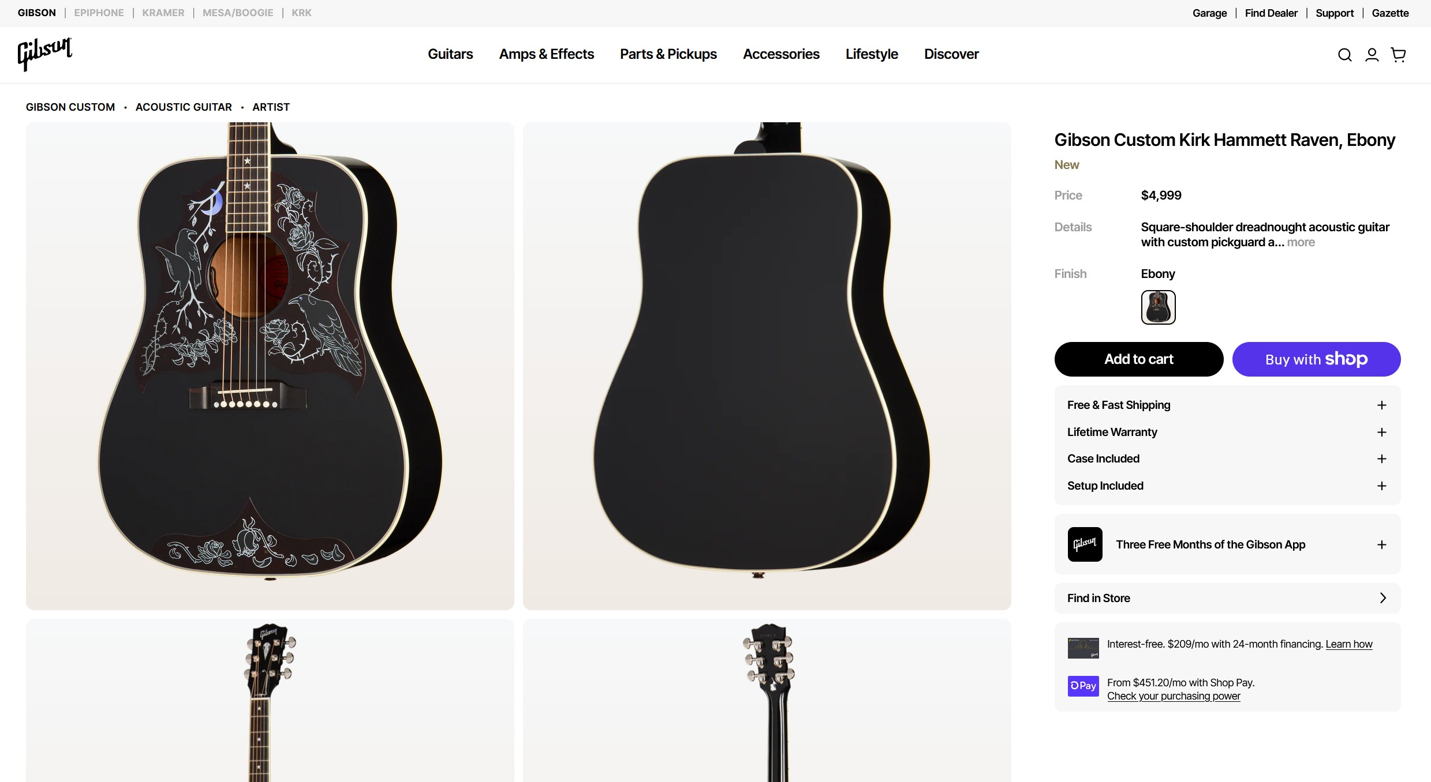This screenshot has width=1431, height=782.
Task: Click the Shop Pay badge icon
Action: click(x=1083, y=686)
